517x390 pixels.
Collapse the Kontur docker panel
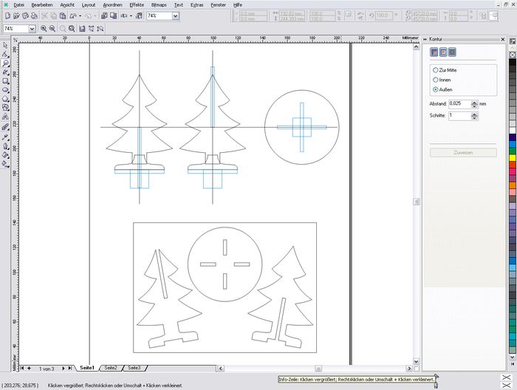[x=425, y=38]
